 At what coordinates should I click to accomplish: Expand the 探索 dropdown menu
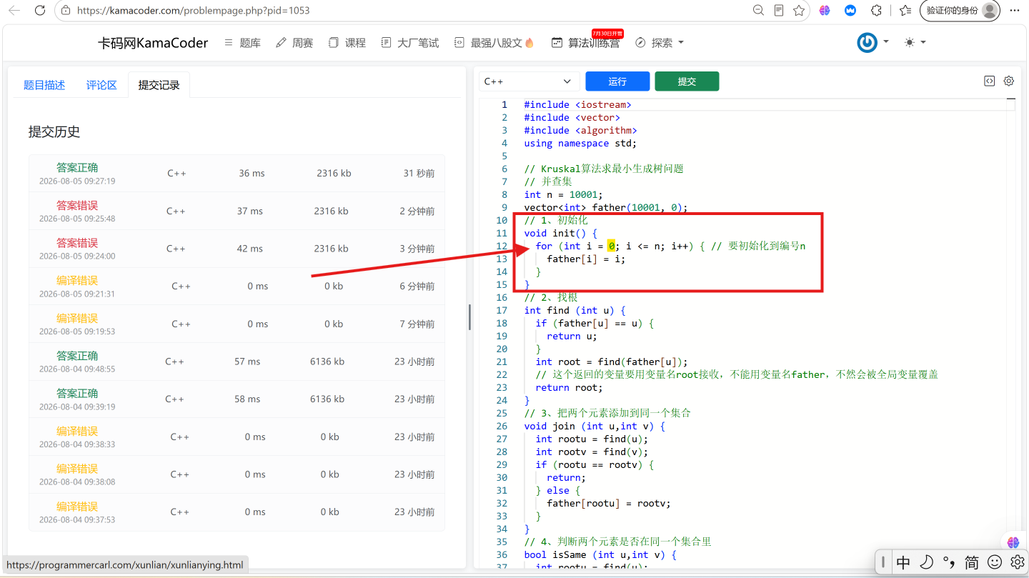tap(659, 43)
